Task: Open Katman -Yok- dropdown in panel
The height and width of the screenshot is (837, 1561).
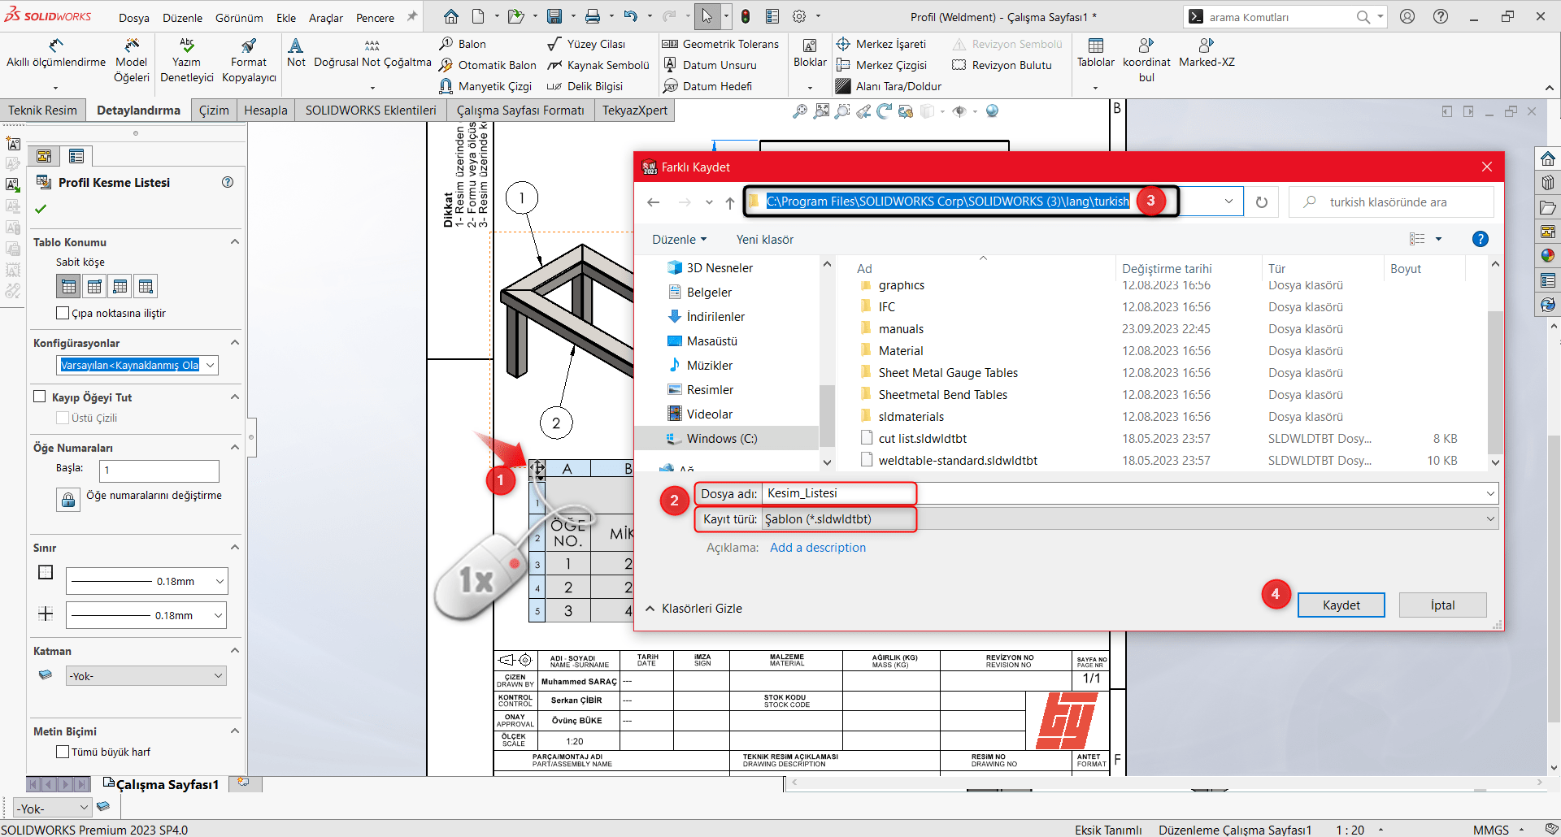Action: pyautogui.click(x=146, y=676)
